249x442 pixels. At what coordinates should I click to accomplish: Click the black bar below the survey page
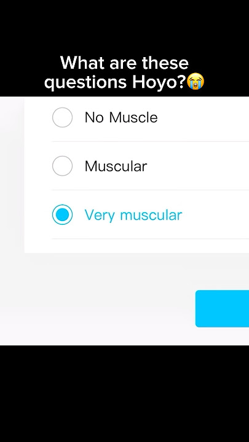click(124, 394)
